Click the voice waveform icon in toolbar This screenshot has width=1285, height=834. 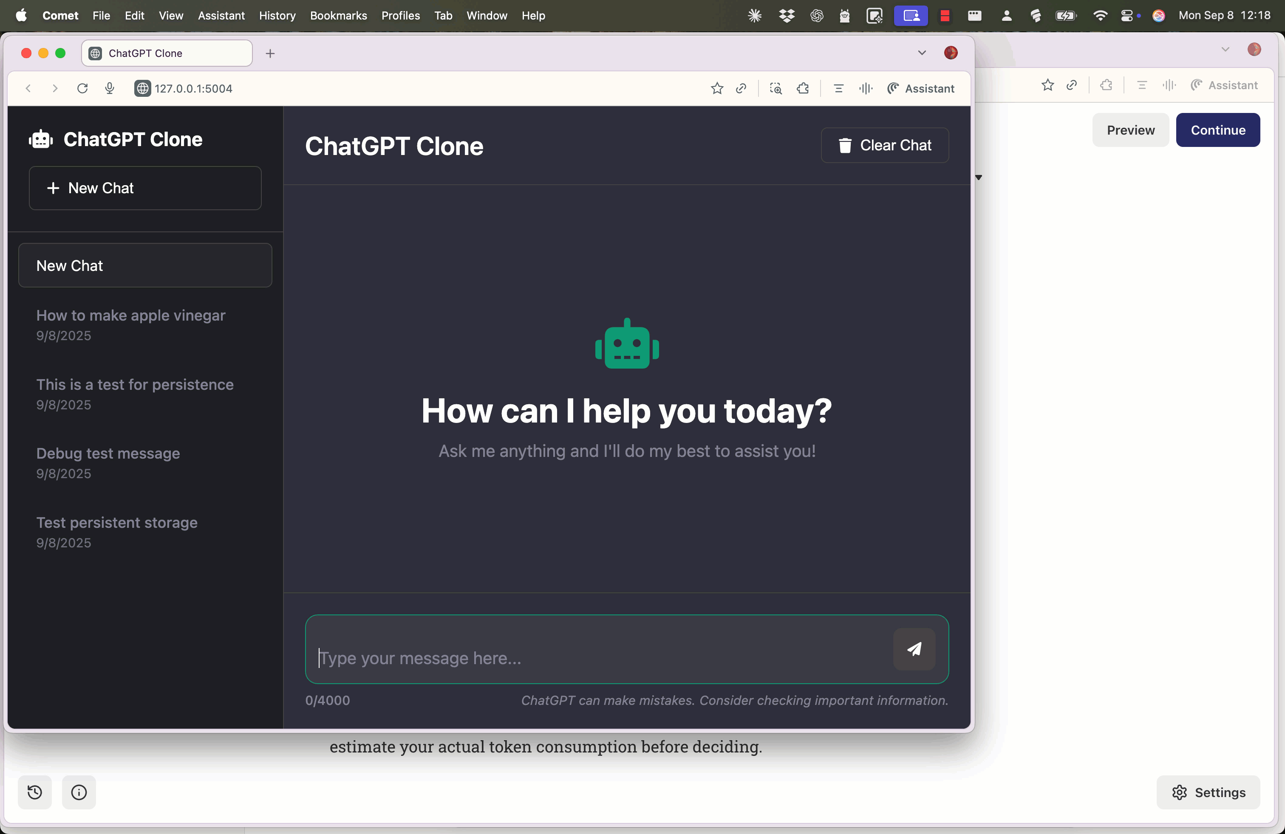866,88
